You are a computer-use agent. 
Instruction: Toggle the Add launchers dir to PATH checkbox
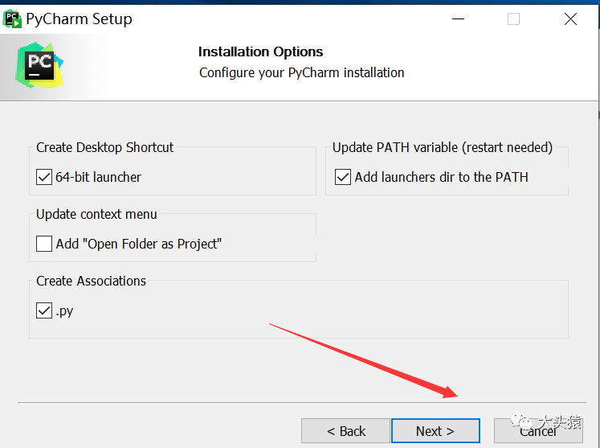point(343,177)
